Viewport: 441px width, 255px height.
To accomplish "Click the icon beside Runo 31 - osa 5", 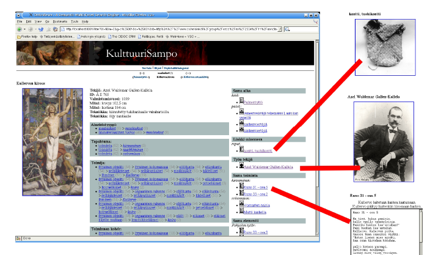I will tap(241, 185).
